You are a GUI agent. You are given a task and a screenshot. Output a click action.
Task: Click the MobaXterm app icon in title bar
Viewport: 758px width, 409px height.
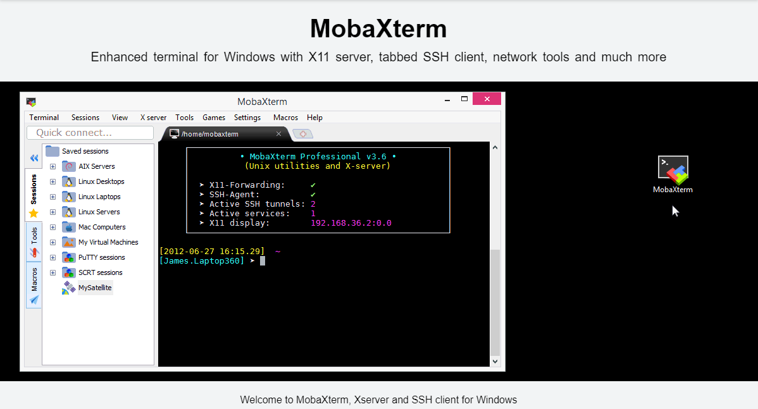(x=31, y=102)
